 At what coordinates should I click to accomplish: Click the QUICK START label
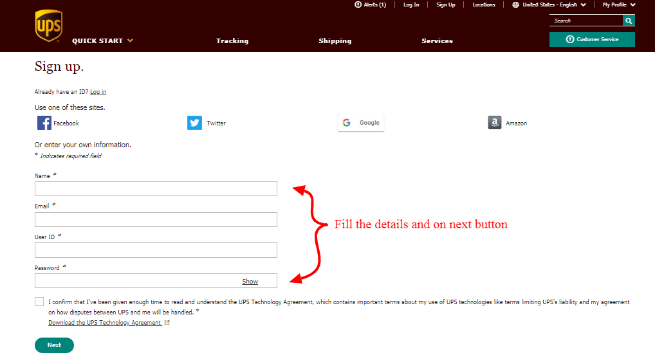pos(97,41)
